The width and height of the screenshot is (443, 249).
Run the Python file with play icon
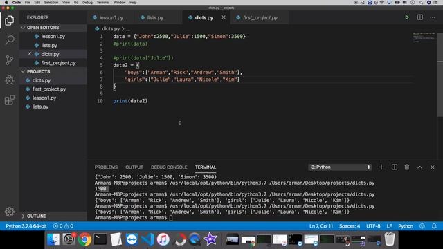point(407,17)
